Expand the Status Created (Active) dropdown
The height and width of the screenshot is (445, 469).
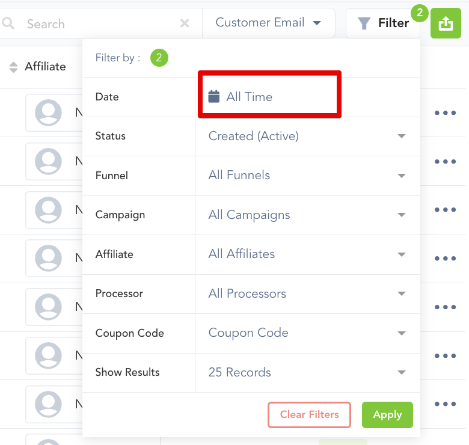coord(307,136)
